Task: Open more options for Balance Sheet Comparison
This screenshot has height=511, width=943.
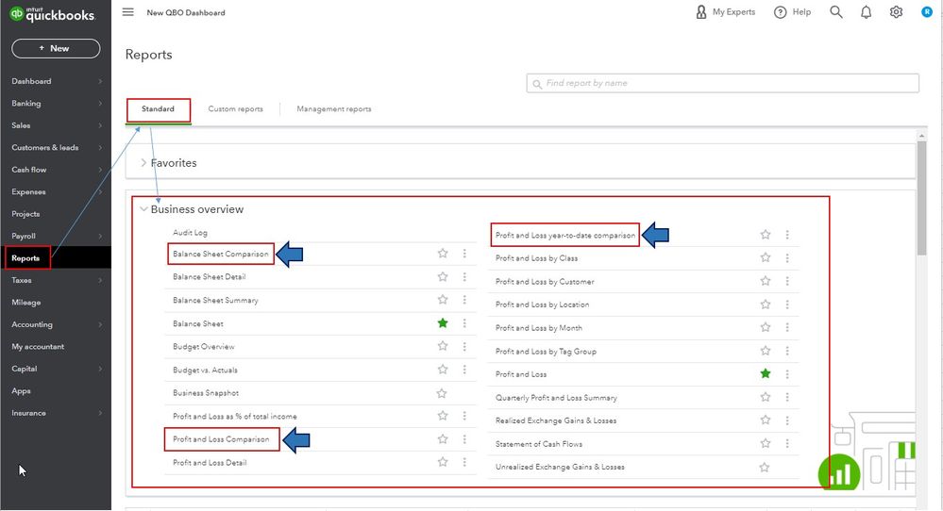Action: (x=464, y=254)
